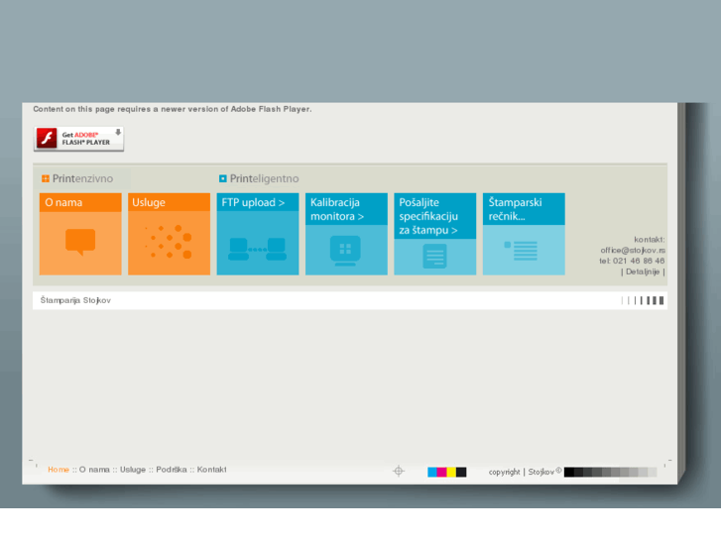Click the list icon under Štamparski rečnik
The width and height of the screenshot is (721, 540).
(x=521, y=251)
